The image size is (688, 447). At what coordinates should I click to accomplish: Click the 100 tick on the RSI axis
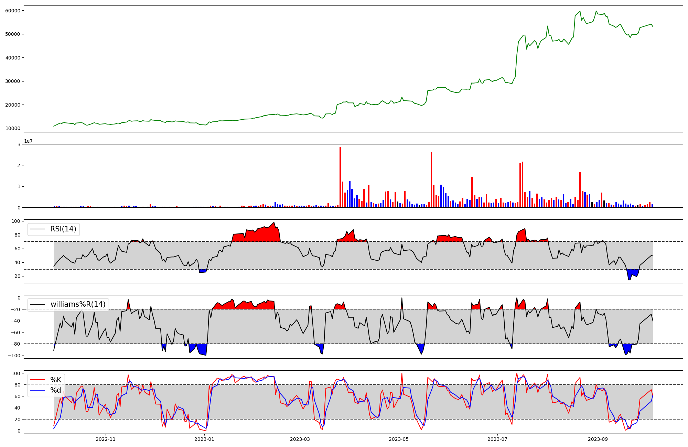click(x=17, y=221)
